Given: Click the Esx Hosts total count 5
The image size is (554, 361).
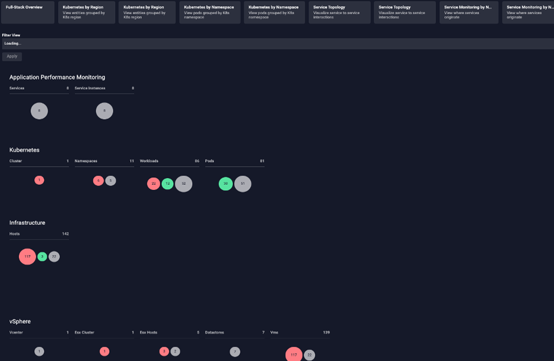Looking at the screenshot, I should pyautogui.click(x=198, y=333).
